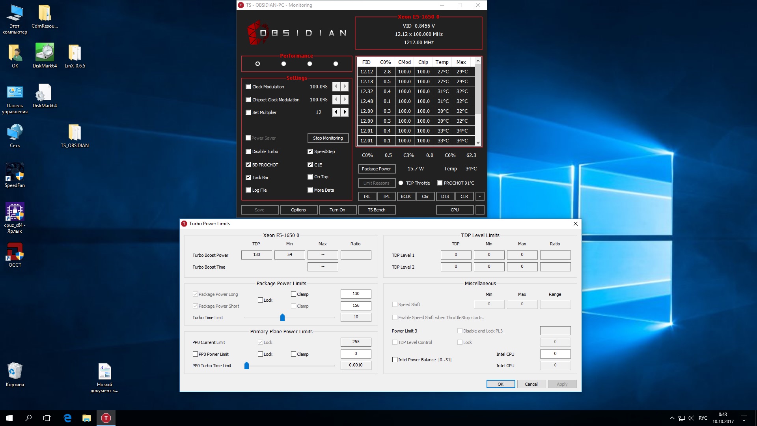Click the Turn On button

(337, 210)
